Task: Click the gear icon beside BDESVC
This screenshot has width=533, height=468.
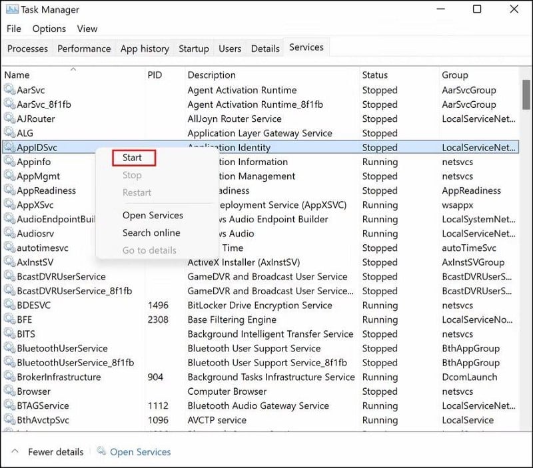Action: pos(9,305)
